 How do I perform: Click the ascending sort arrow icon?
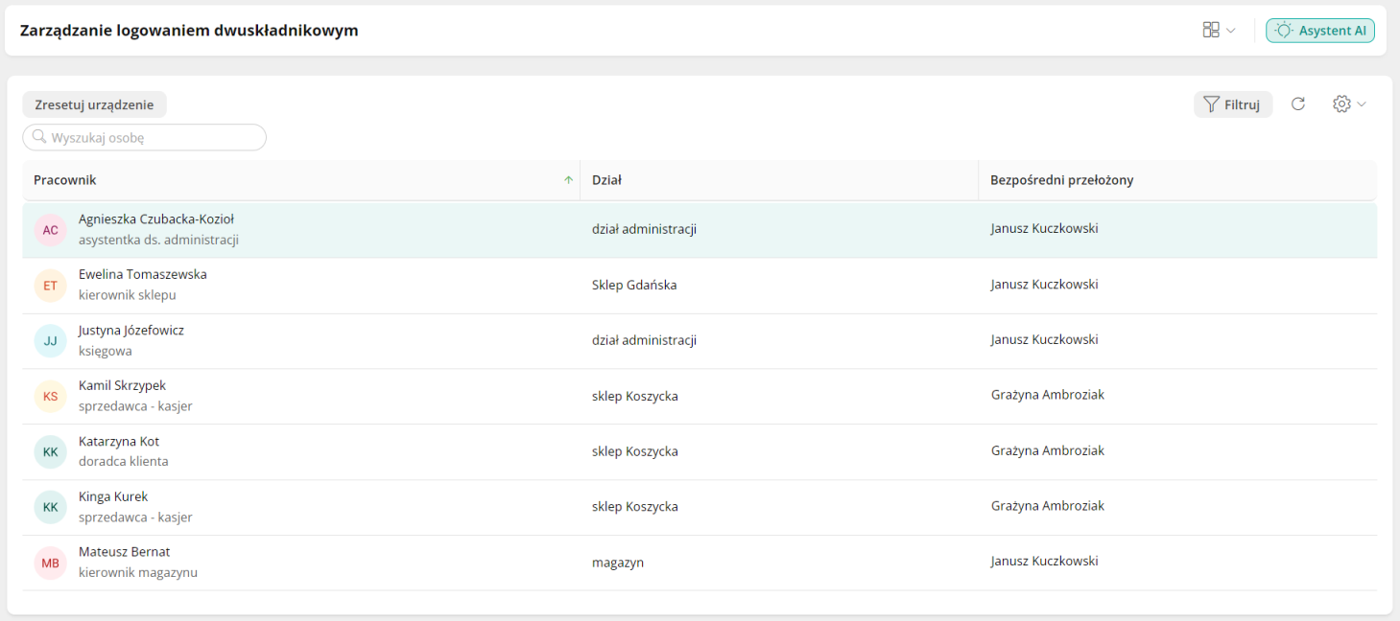(x=568, y=180)
